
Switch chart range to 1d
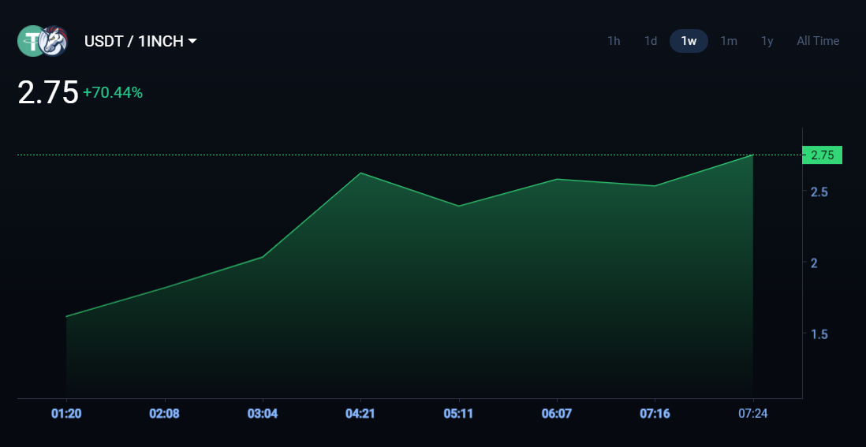coord(651,41)
